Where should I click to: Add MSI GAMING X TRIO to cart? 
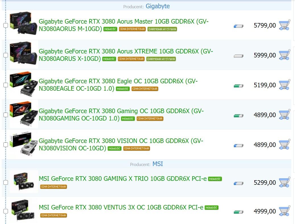[x=284, y=182]
